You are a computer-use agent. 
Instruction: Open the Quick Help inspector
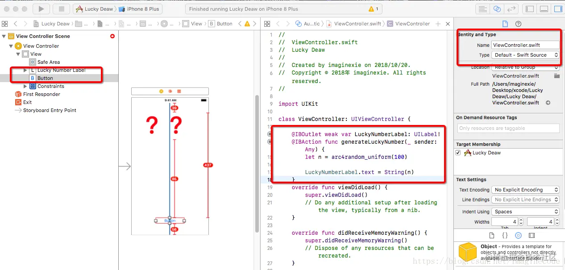pos(518,24)
